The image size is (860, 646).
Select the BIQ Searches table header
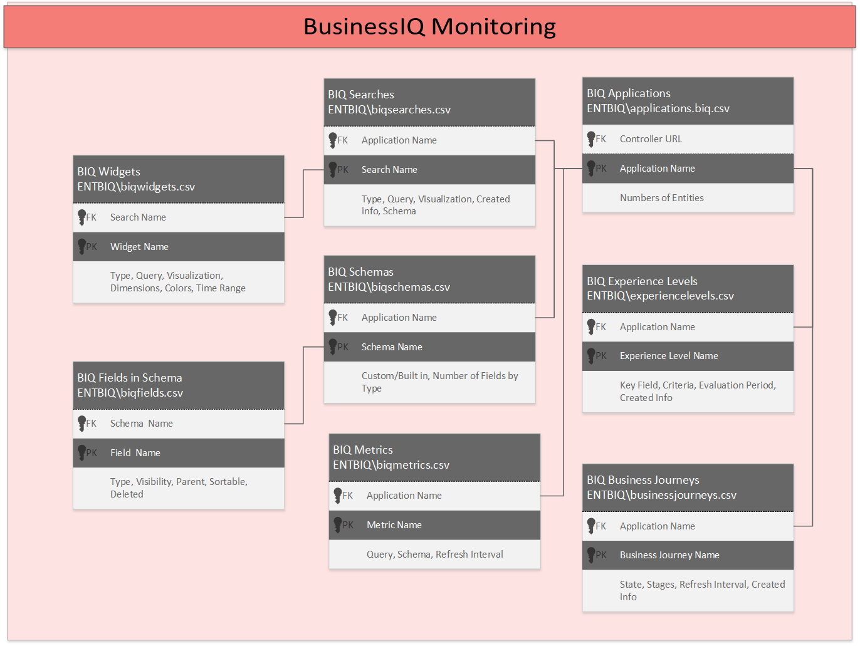tap(429, 102)
